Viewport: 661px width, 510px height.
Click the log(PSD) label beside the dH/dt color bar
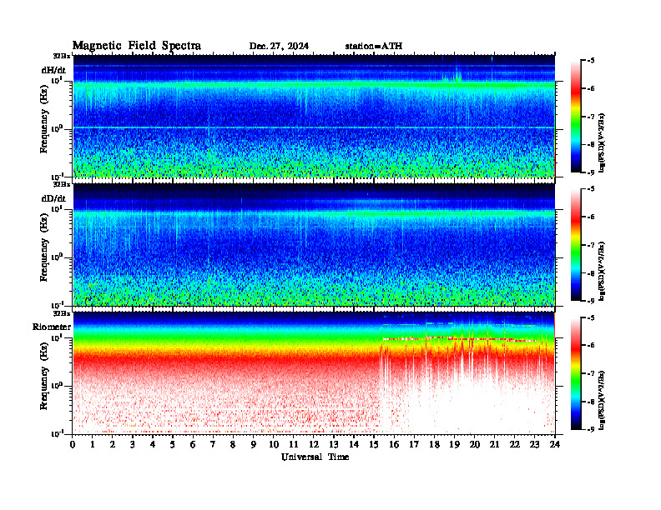[603, 142]
